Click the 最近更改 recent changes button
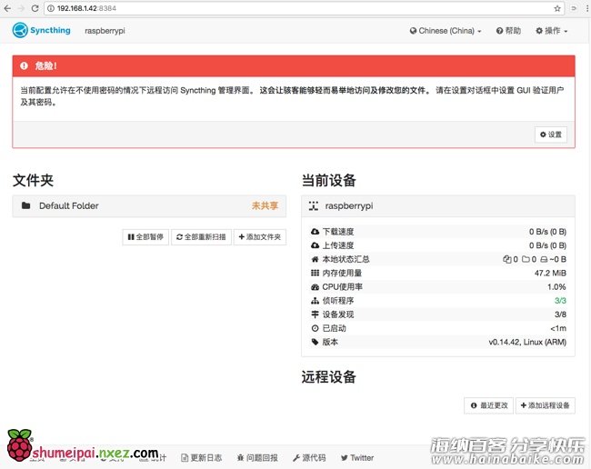This screenshot has height=469, width=591. [x=489, y=405]
